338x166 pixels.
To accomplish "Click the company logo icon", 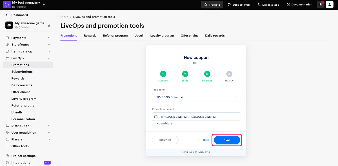I will [6, 4].
